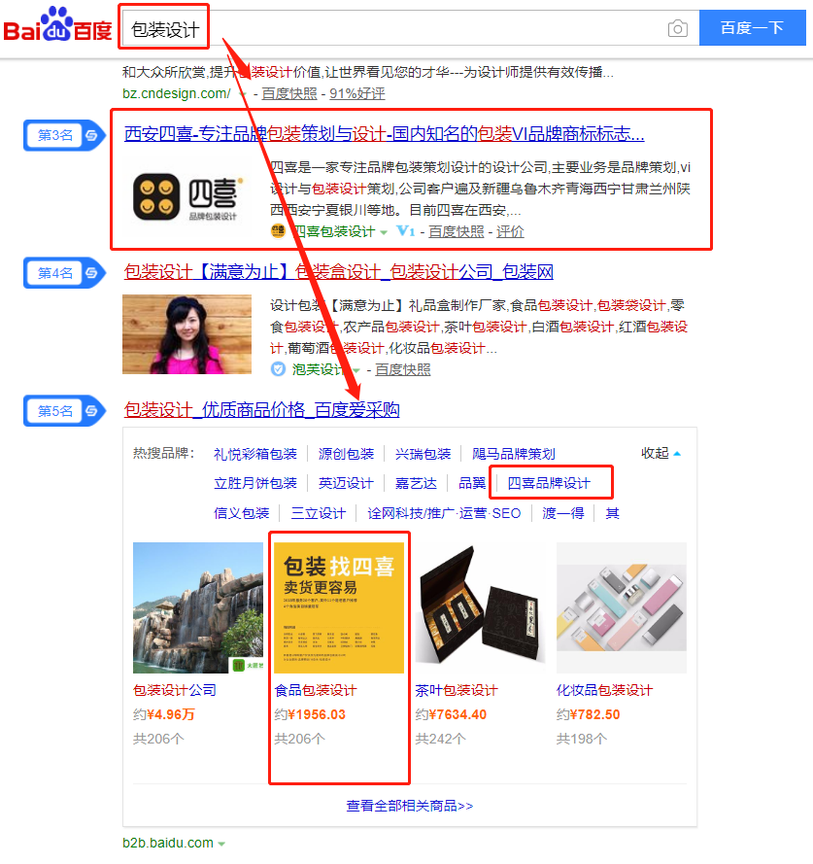
Task: Click the cosmetics packaging product image
Action: pyautogui.click(x=622, y=607)
